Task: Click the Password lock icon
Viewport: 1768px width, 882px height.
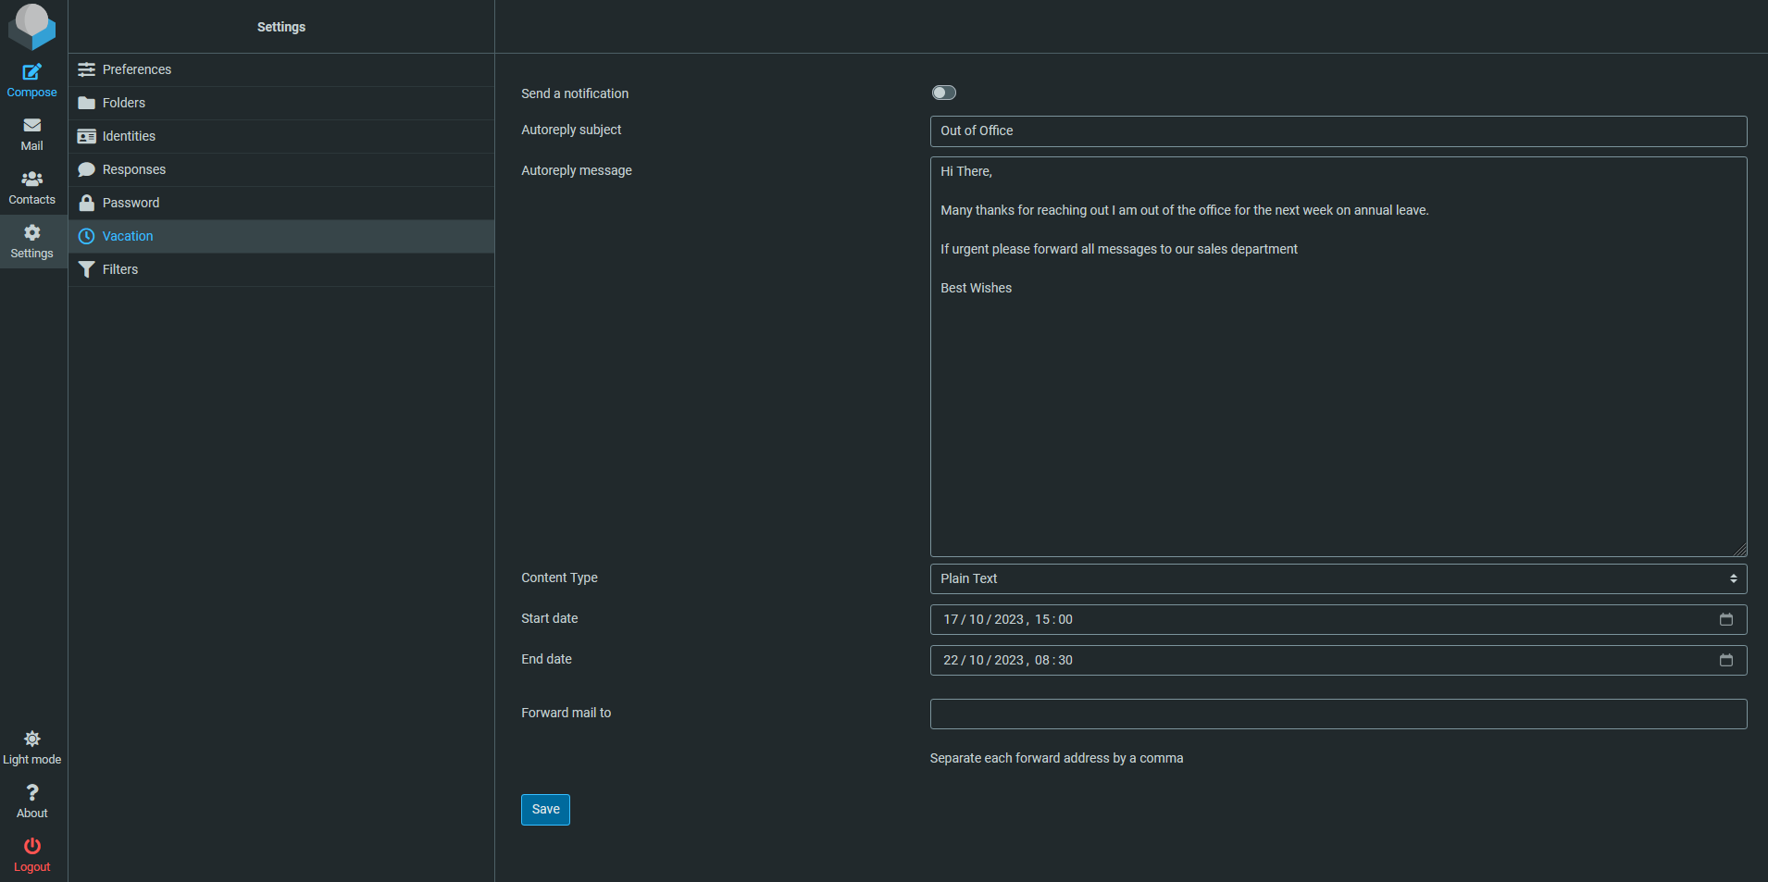Action: (86, 203)
